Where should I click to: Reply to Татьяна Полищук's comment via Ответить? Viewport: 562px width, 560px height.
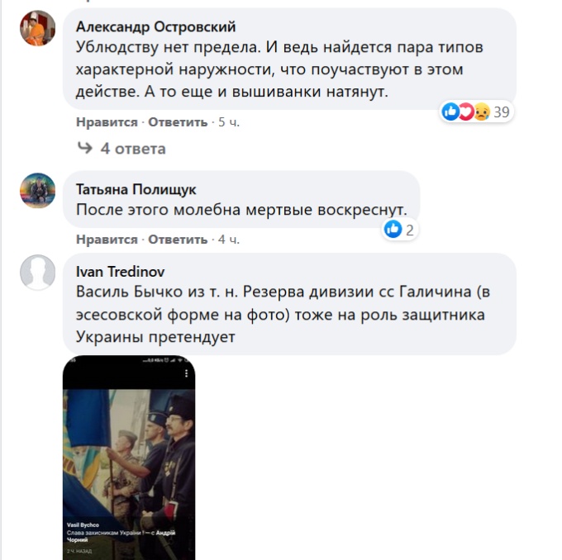pos(178,240)
